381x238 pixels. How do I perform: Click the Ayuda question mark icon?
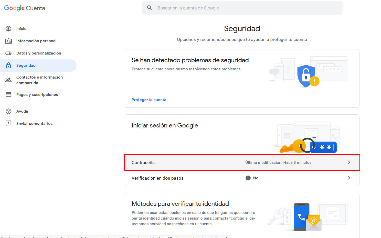(x=8, y=111)
